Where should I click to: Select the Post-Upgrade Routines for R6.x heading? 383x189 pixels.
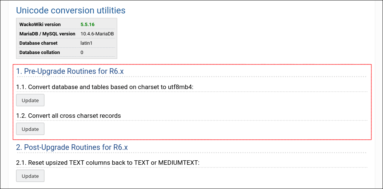(x=72, y=147)
